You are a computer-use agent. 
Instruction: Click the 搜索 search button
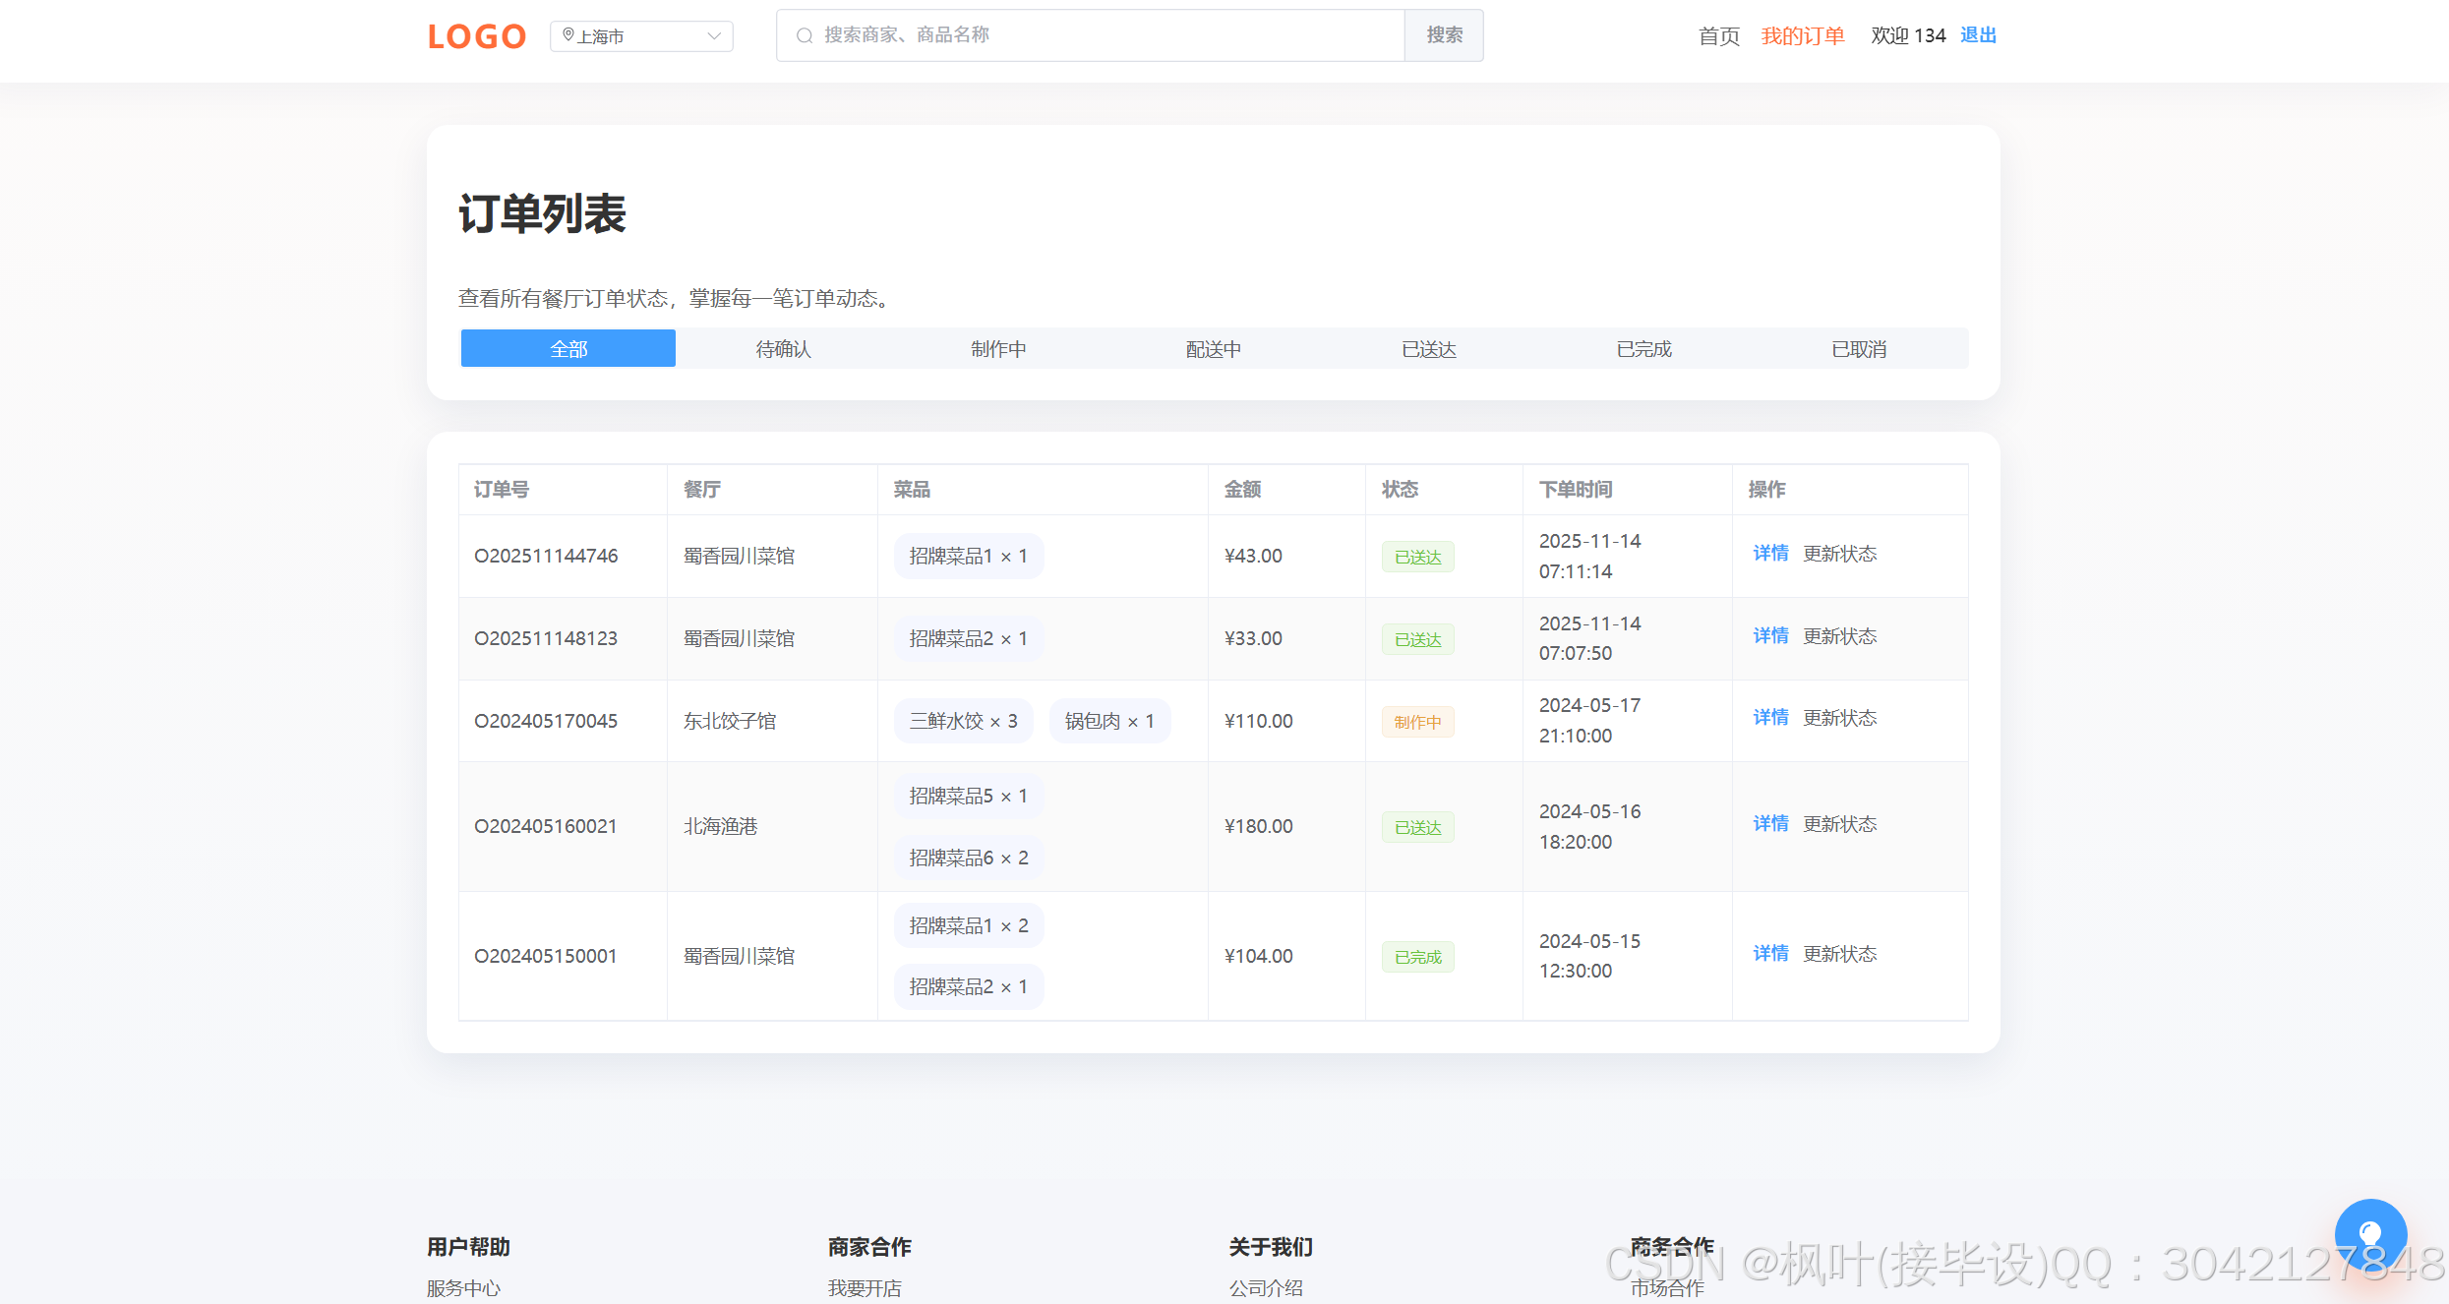[x=1444, y=34]
